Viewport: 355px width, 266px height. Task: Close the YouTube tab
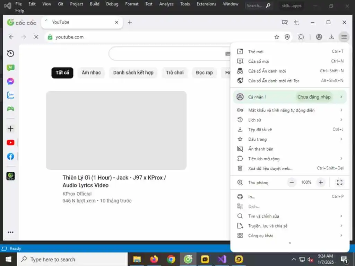[x=116, y=23]
